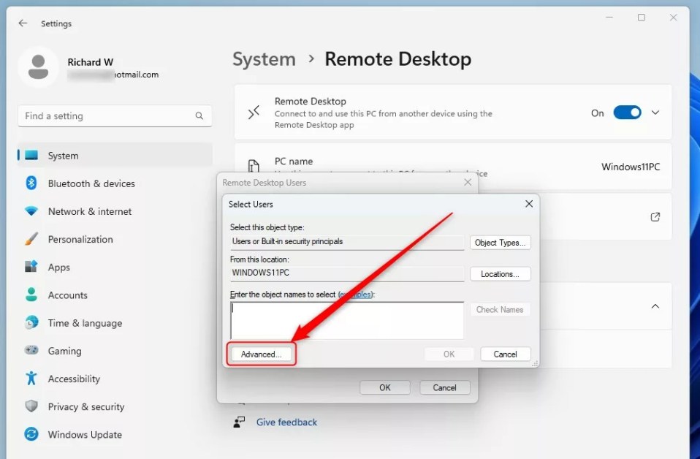Click System in the breadcrumb trail

coord(264,59)
